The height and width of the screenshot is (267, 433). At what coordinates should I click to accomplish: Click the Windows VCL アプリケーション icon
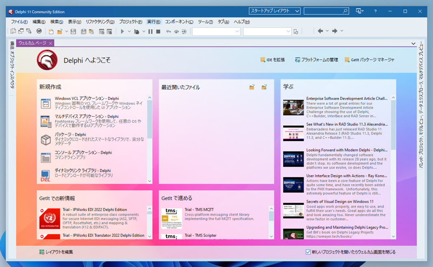45,103
